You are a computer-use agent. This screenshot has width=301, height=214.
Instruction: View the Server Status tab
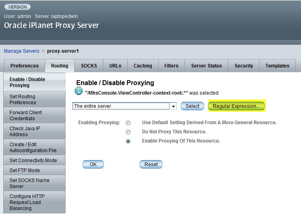tap(206, 65)
